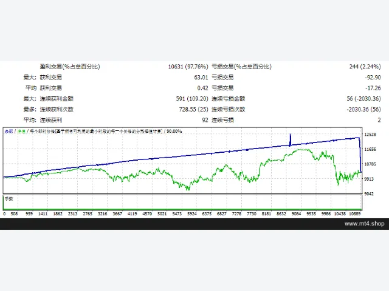This screenshot has width=389, height=291.
Task: Click the 12528 y-axis label
Action: click(x=370, y=135)
